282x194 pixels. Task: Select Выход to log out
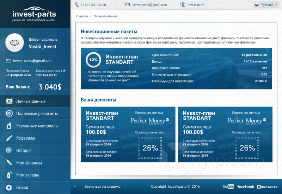[x=35, y=187]
